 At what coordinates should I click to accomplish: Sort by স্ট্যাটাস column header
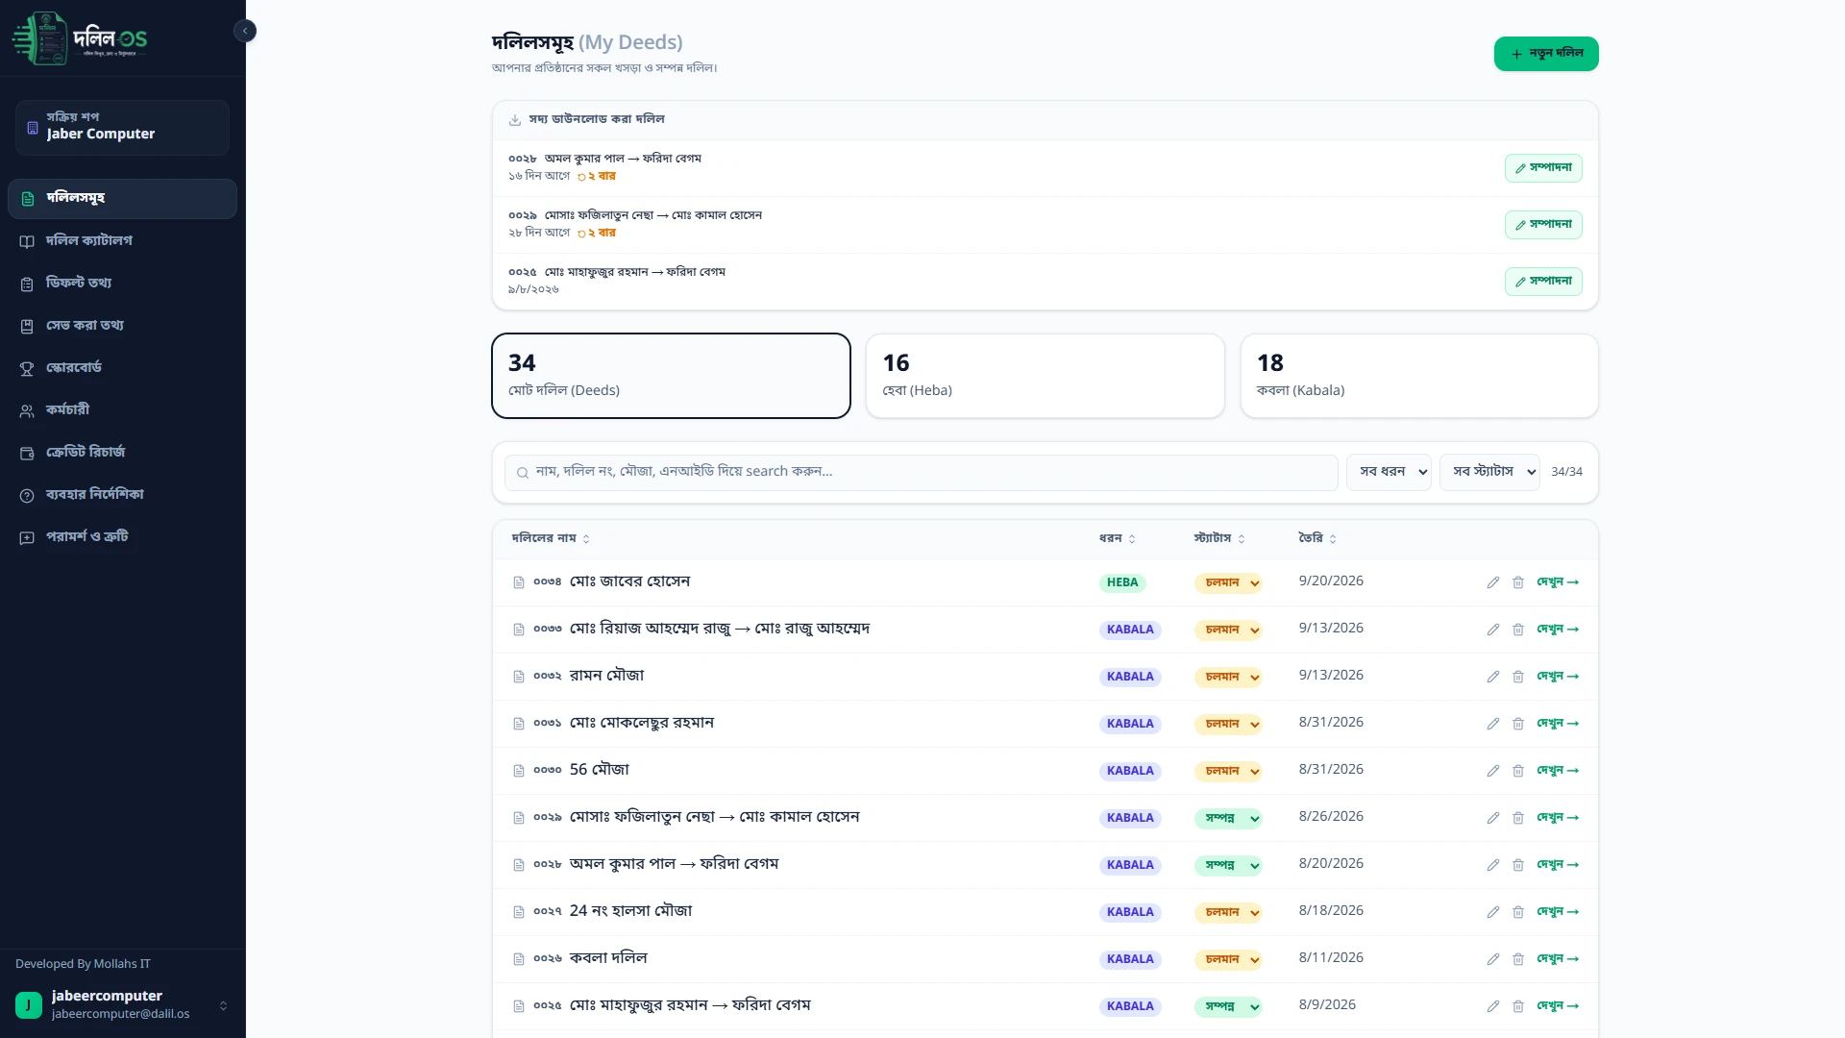[1218, 538]
